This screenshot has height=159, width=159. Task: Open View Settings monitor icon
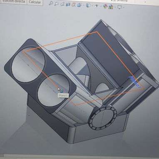[119, 7]
